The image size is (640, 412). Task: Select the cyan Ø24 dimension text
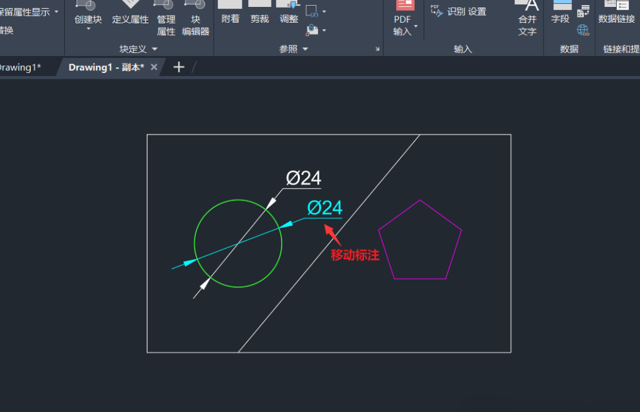coord(324,208)
